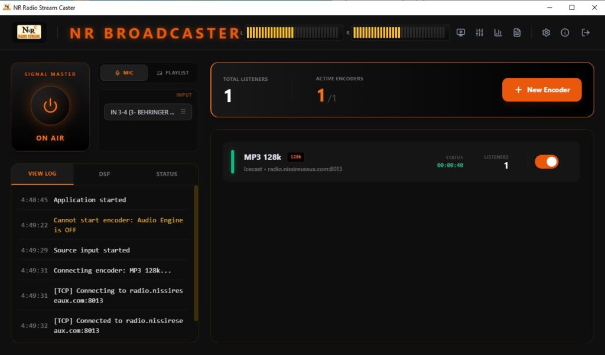Click the left channel audio level meter
This screenshot has height=355, width=605.
pyautogui.click(x=294, y=32)
